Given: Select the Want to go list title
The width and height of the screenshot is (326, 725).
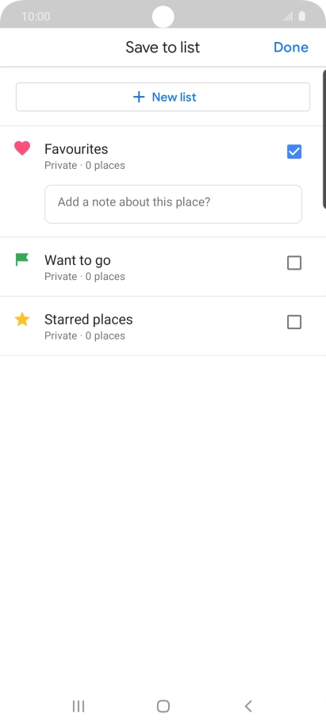Looking at the screenshot, I should click(x=78, y=260).
